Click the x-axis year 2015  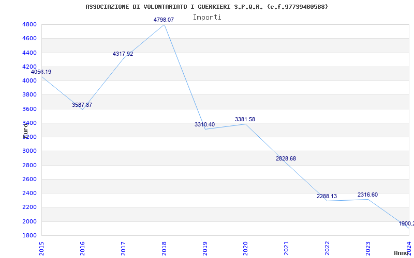(41, 249)
